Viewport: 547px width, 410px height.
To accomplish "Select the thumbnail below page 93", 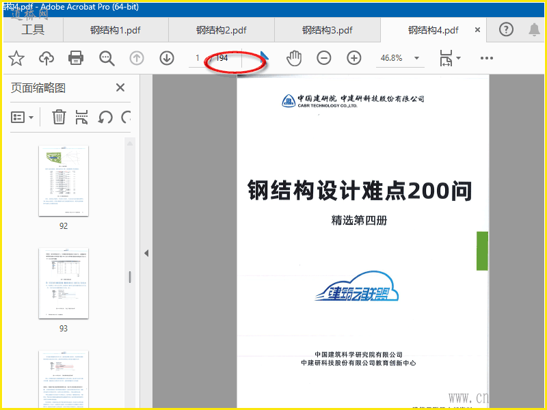I will click(64, 379).
